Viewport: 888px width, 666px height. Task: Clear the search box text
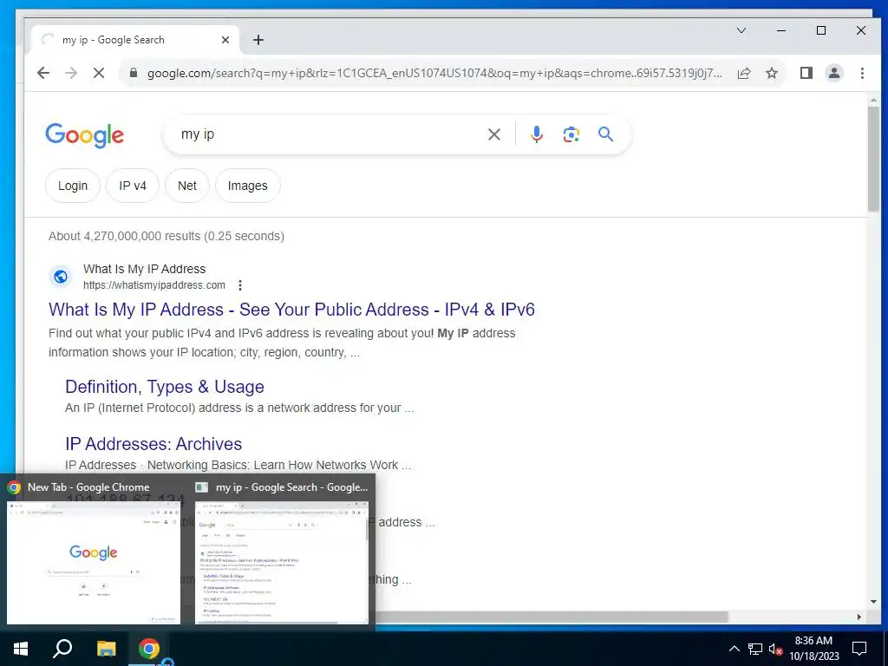(494, 134)
